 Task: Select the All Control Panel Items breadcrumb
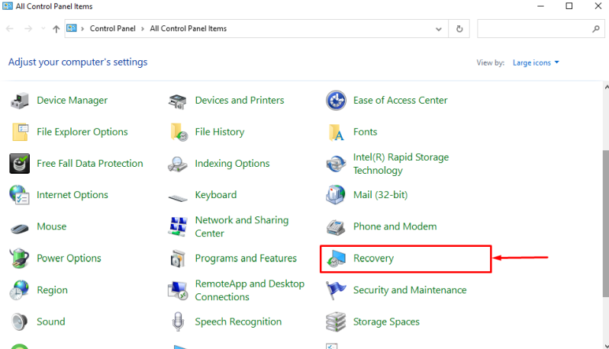pyautogui.click(x=188, y=29)
